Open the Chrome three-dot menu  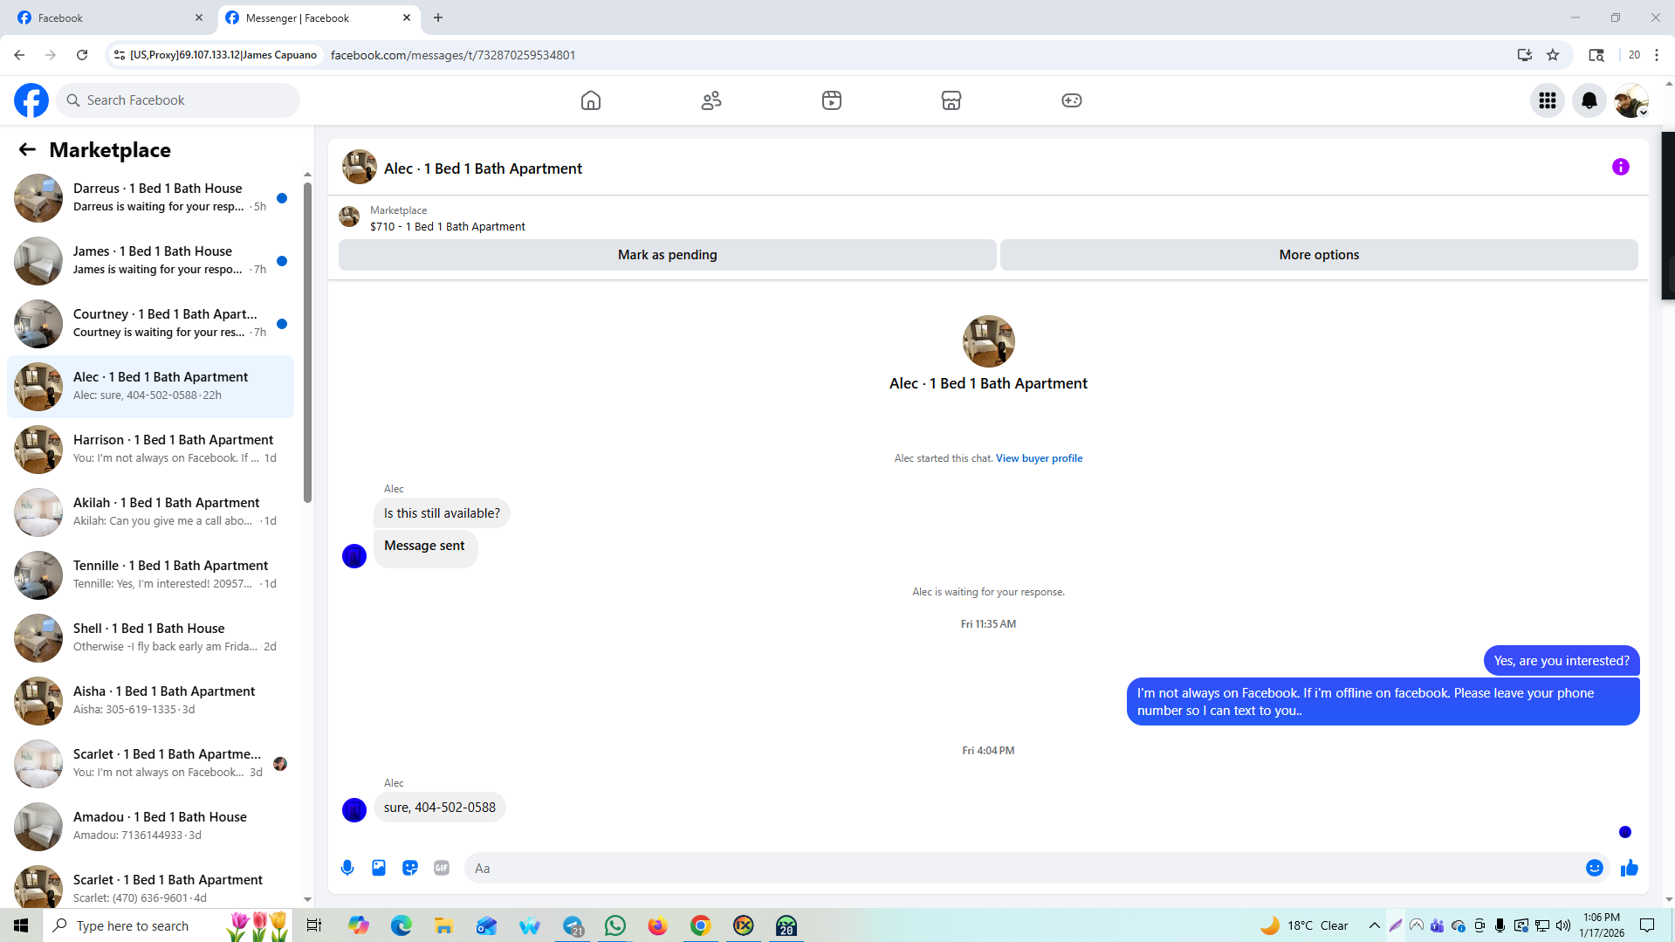(1657, 55)
